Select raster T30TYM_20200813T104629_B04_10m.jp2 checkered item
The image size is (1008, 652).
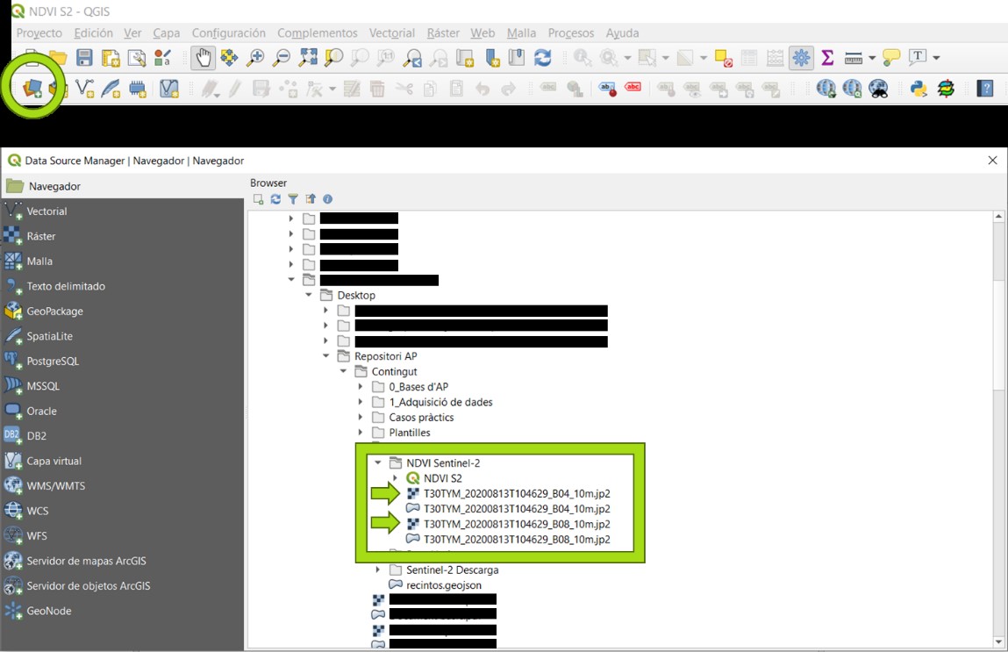508,494
